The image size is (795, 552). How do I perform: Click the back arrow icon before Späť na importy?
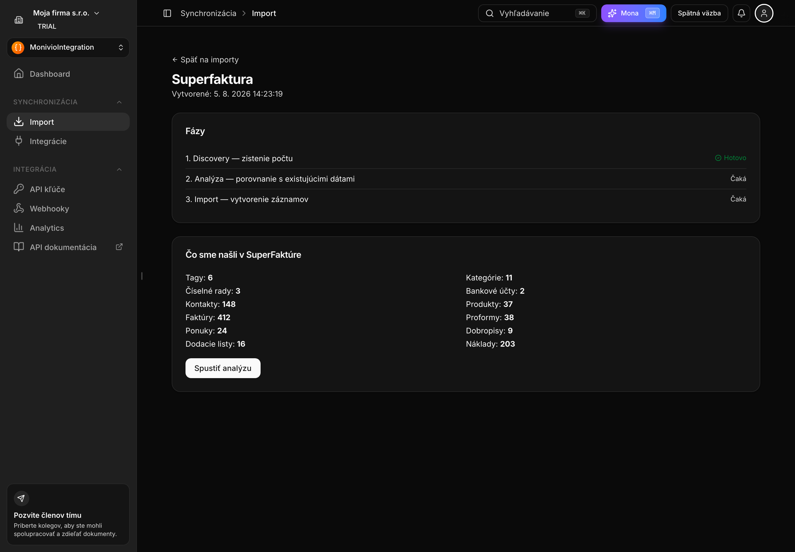click(175, 60)
